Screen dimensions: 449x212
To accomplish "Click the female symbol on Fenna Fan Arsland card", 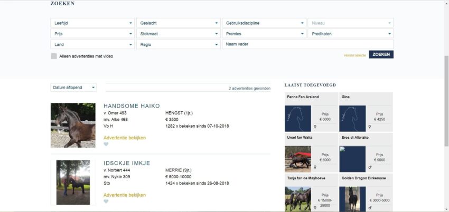I will [315, 127].
